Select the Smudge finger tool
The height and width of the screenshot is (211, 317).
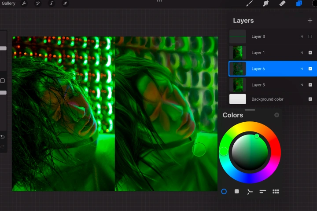coord(265,4)
